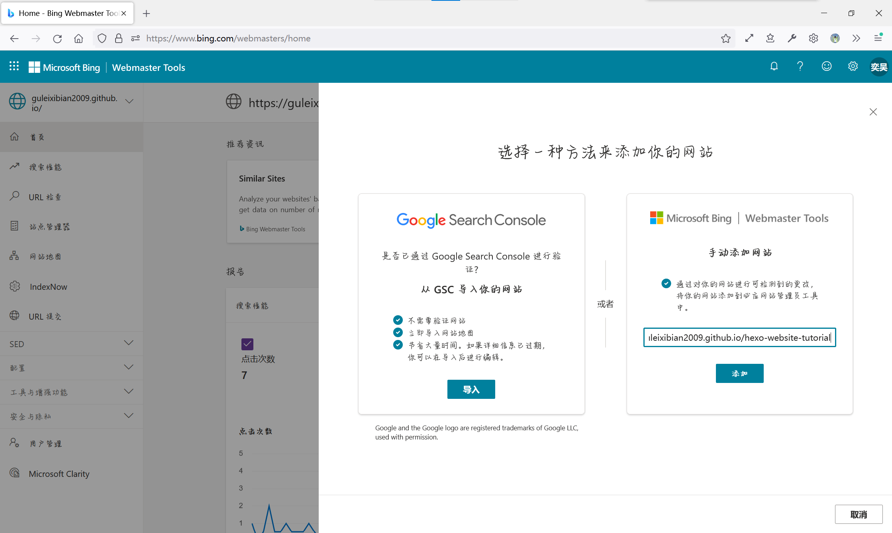Open the feedback smiley icon
The height and width of the screenshot is (533, 892).
pyautogui.click(x=827, y=66)
